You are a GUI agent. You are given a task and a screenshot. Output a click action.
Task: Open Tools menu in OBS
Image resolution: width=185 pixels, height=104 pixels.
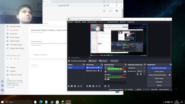123,22
